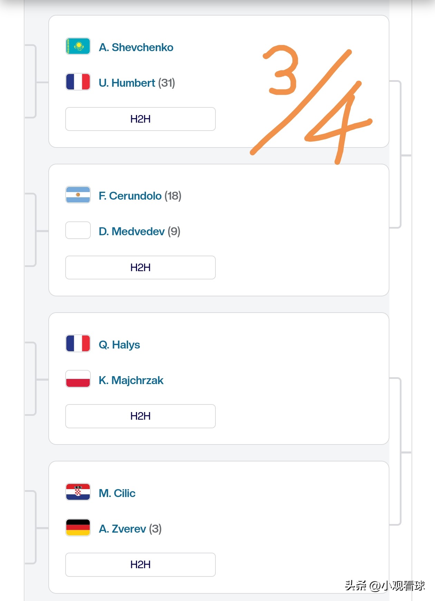This screenshot has width=435, height=601.
Task: Open U. Humbert player profile
Action: pyautogui.click(x=127, y=83)
